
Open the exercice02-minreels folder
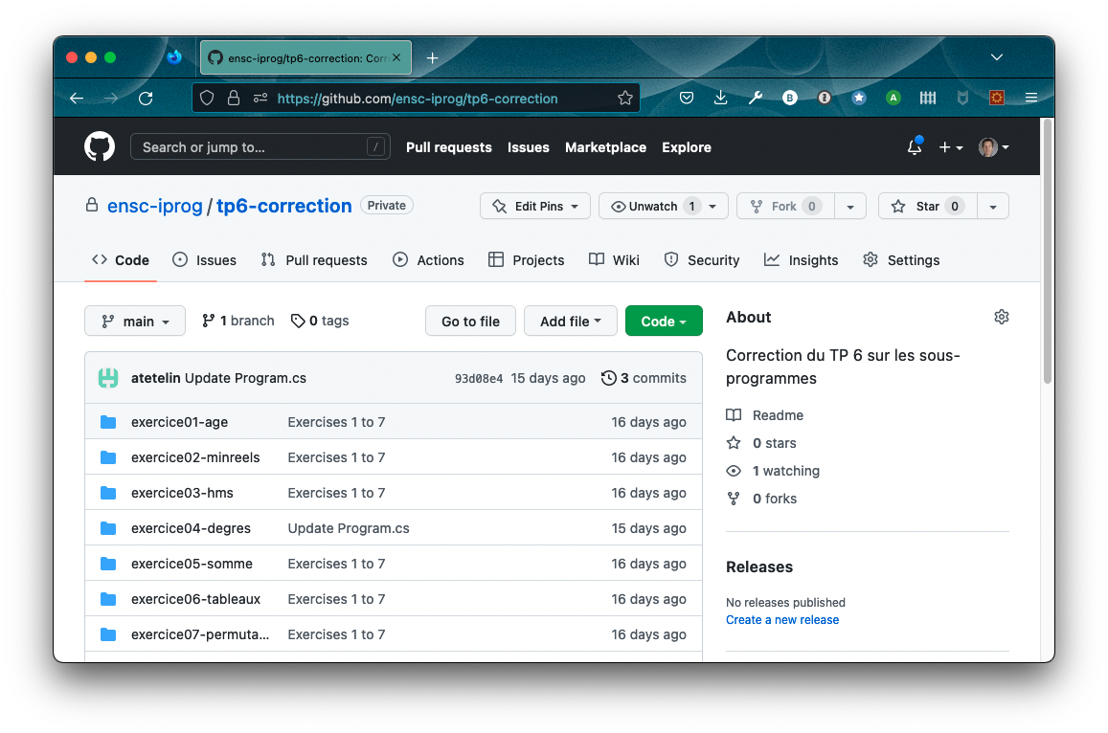[x=195, y=456]
